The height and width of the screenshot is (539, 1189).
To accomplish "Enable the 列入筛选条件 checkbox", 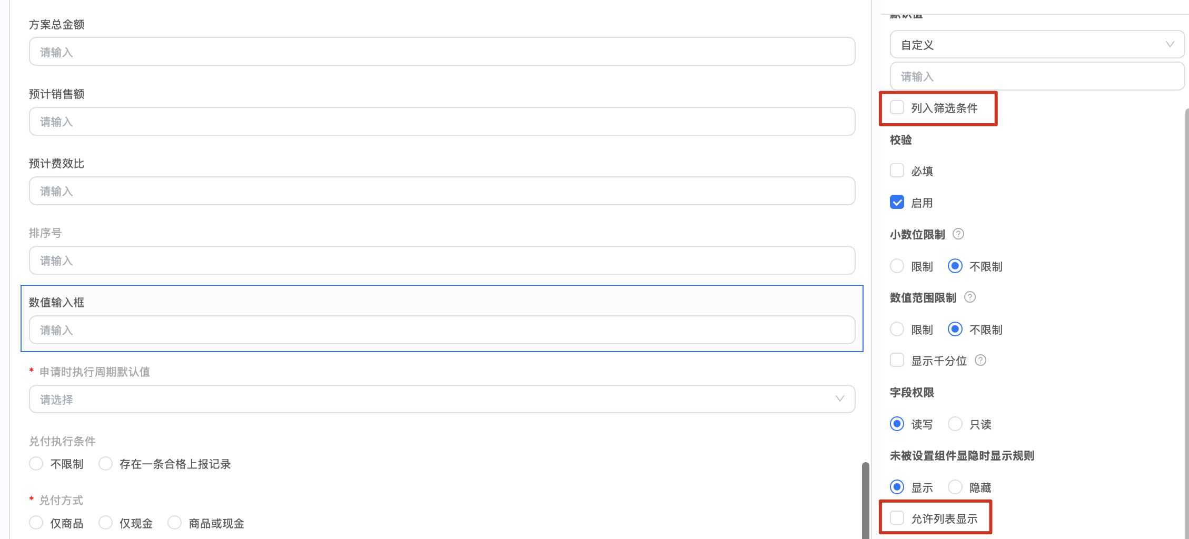I will coord(897,108).
